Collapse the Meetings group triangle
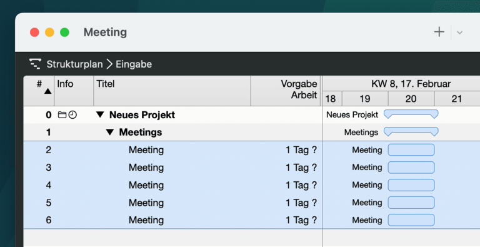The height and width of the screenshot is (247, 480). click(110, 132)
